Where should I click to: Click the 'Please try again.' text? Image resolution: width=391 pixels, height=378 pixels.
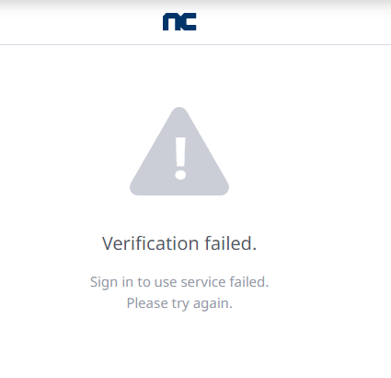coord(179,303)
